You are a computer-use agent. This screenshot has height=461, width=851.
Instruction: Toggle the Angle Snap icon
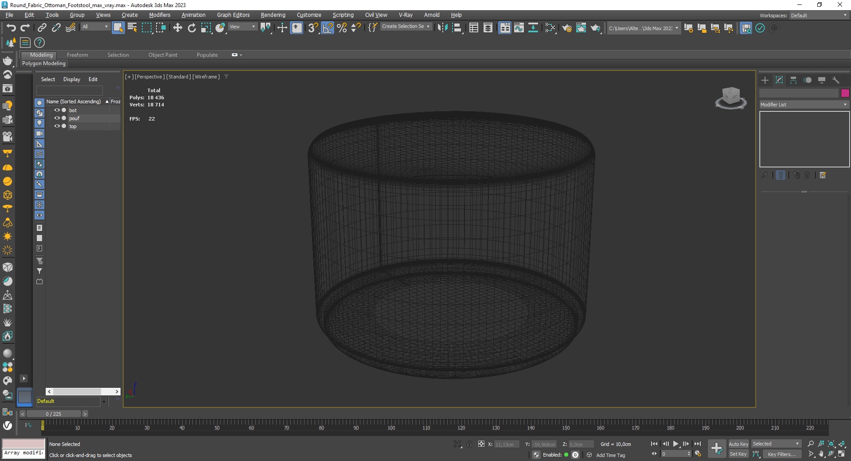(328, 28)
